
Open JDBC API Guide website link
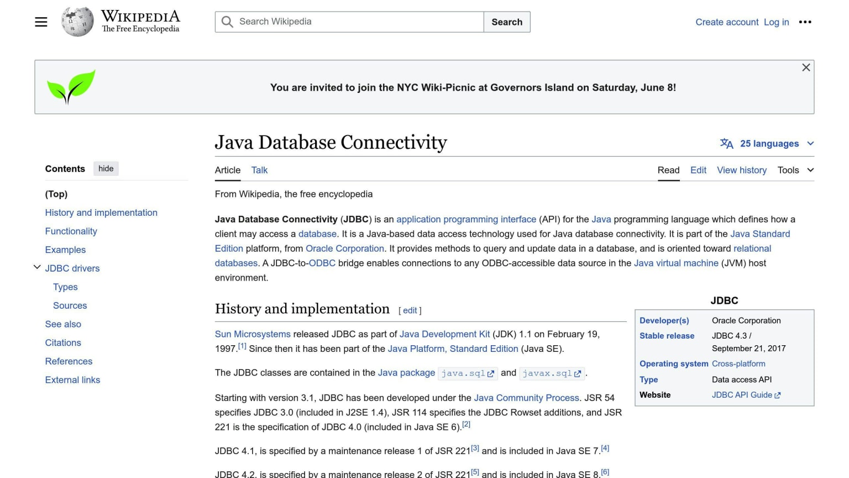click(742, 395)
